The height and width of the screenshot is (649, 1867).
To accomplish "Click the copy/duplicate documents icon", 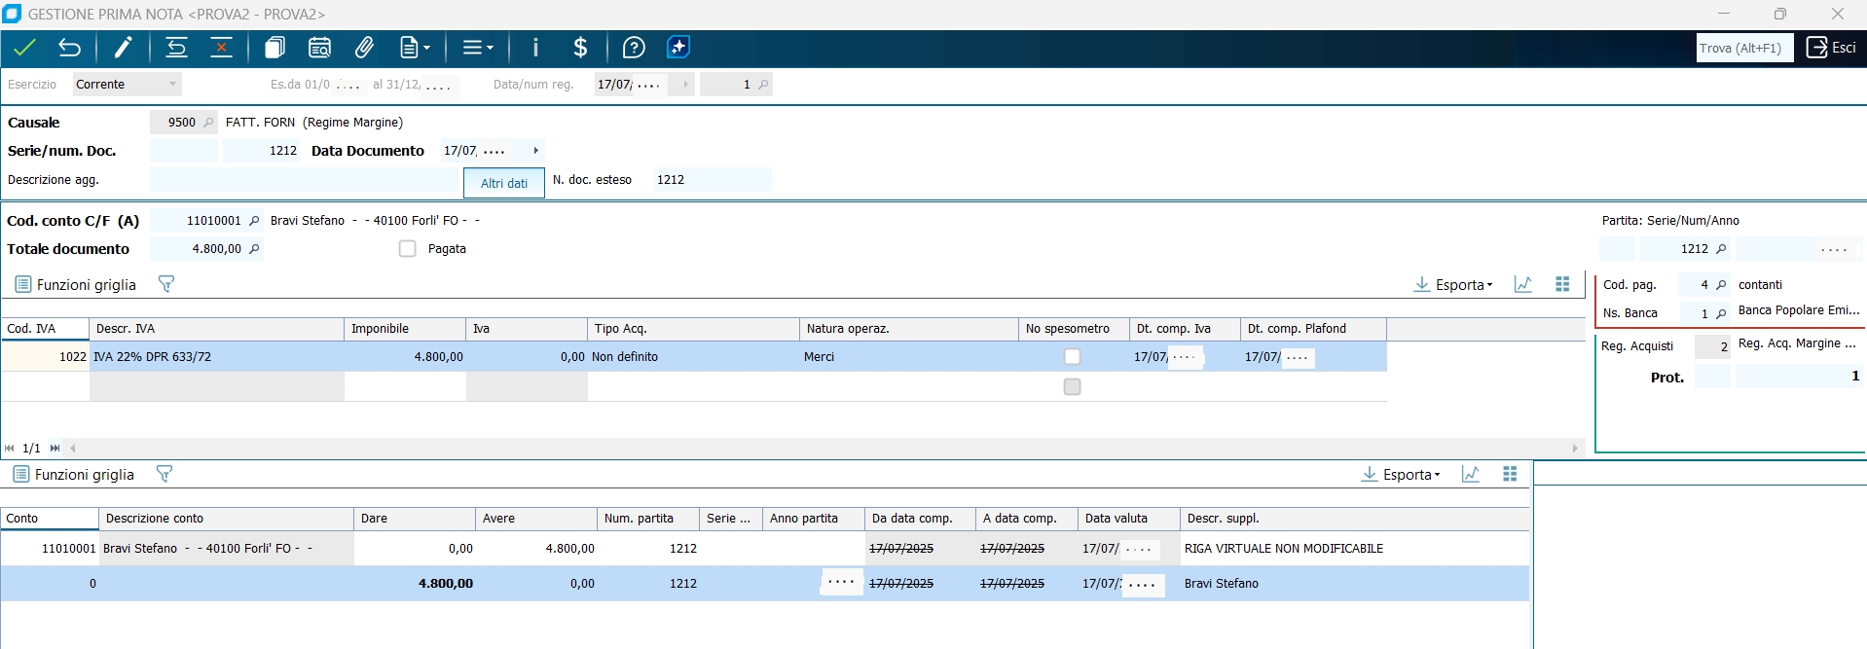I will tap(275, 48).
